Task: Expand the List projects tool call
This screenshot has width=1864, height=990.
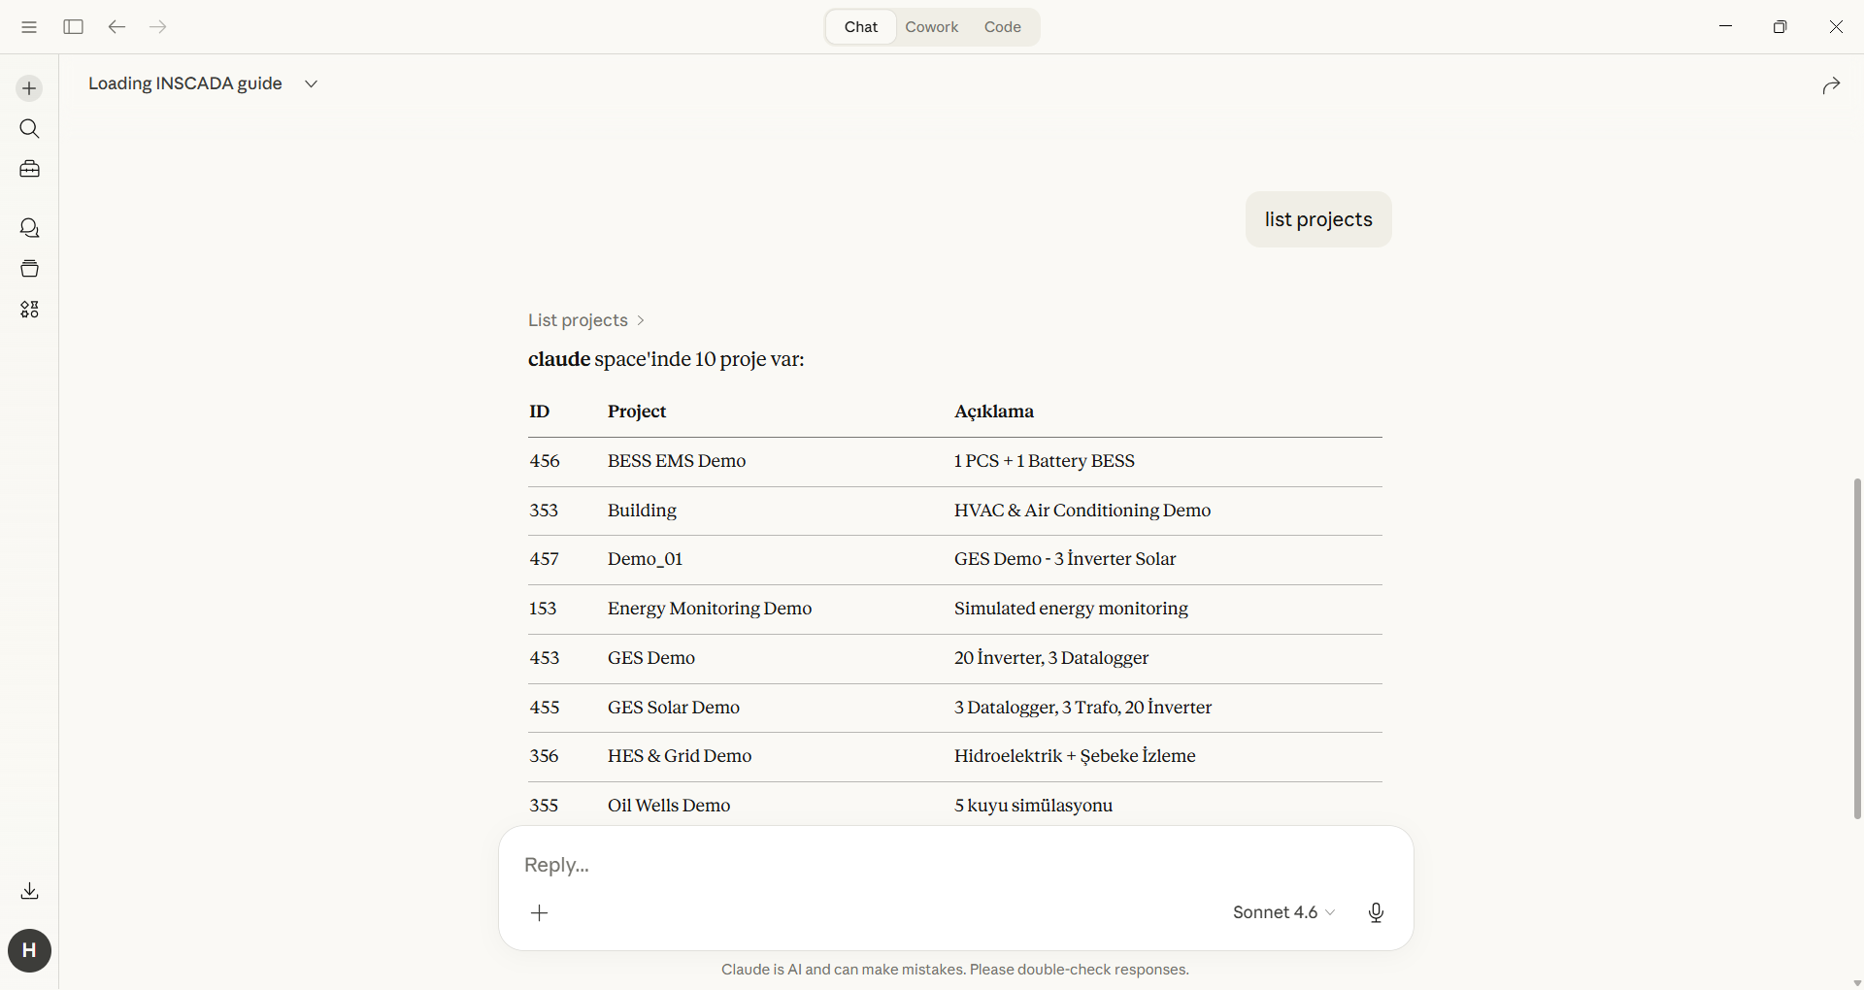Action: click(x=586, y=320)
